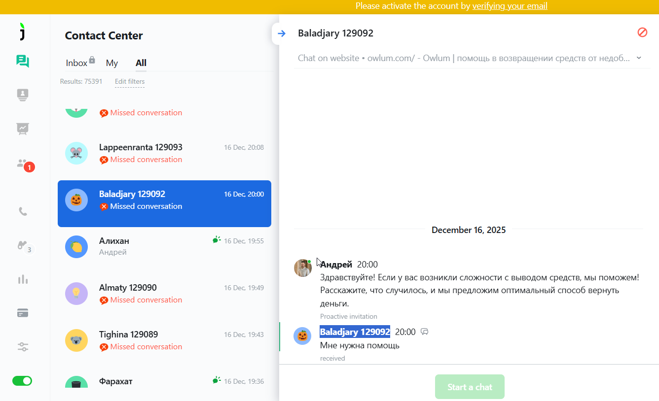Click the pumpkin avatar in selected conversation row
This screenshot has height=401, width=659.
point(76,200)
